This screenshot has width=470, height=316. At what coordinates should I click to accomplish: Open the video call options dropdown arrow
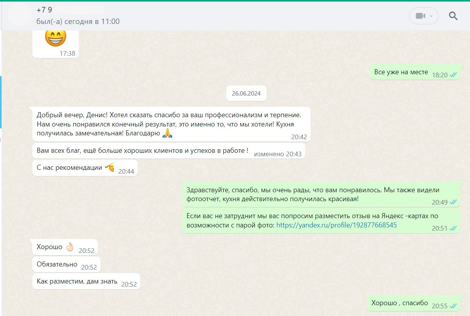click(431, 16)
